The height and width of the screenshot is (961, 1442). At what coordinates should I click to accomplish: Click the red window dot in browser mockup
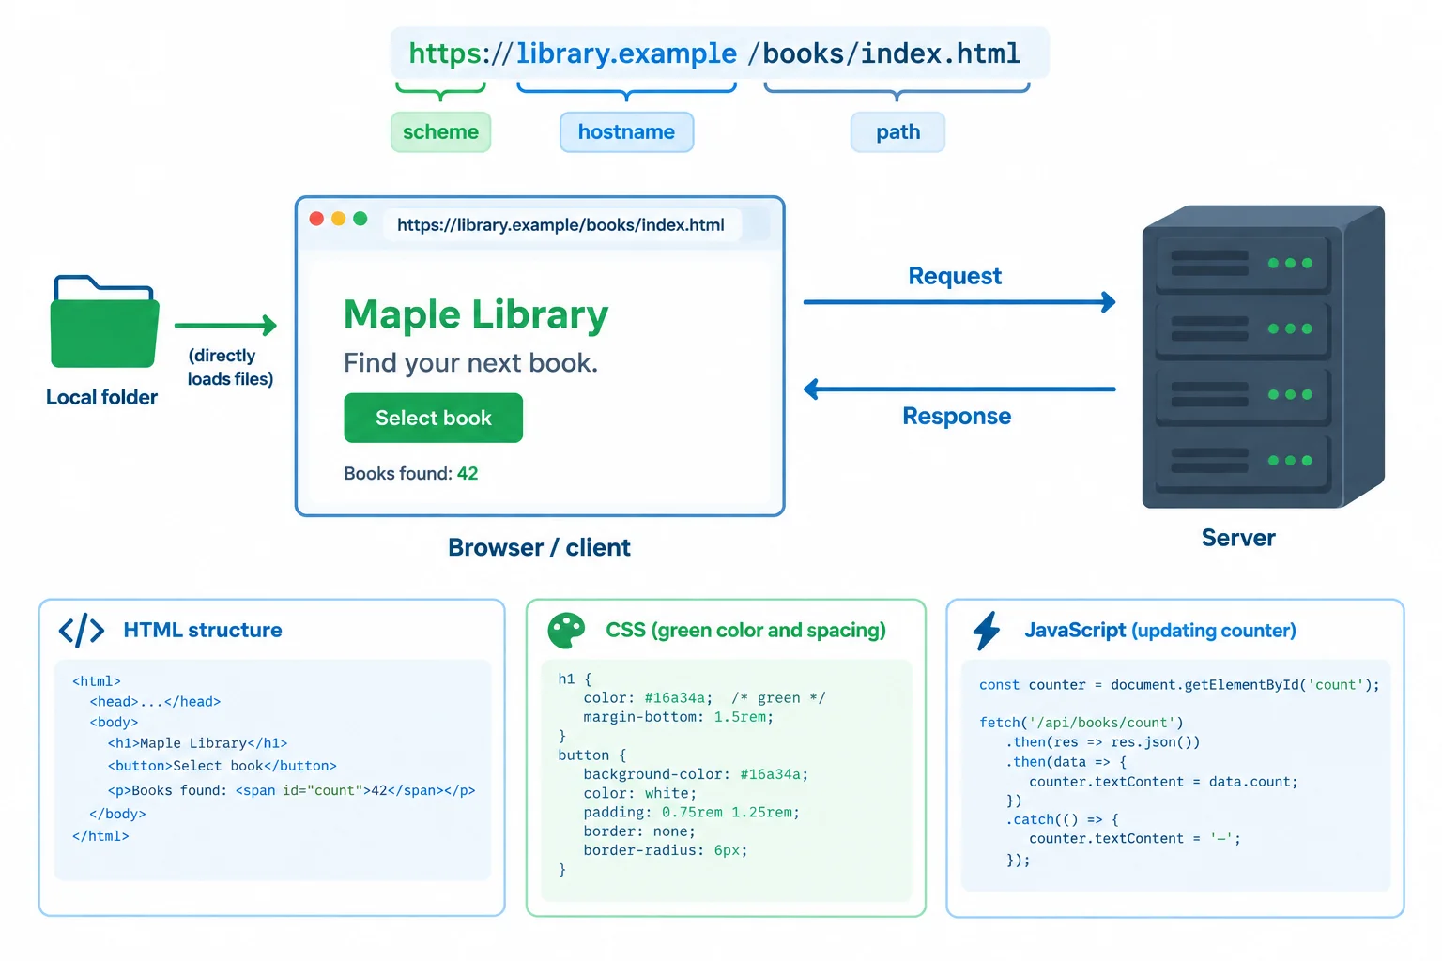tap(316, 219)
